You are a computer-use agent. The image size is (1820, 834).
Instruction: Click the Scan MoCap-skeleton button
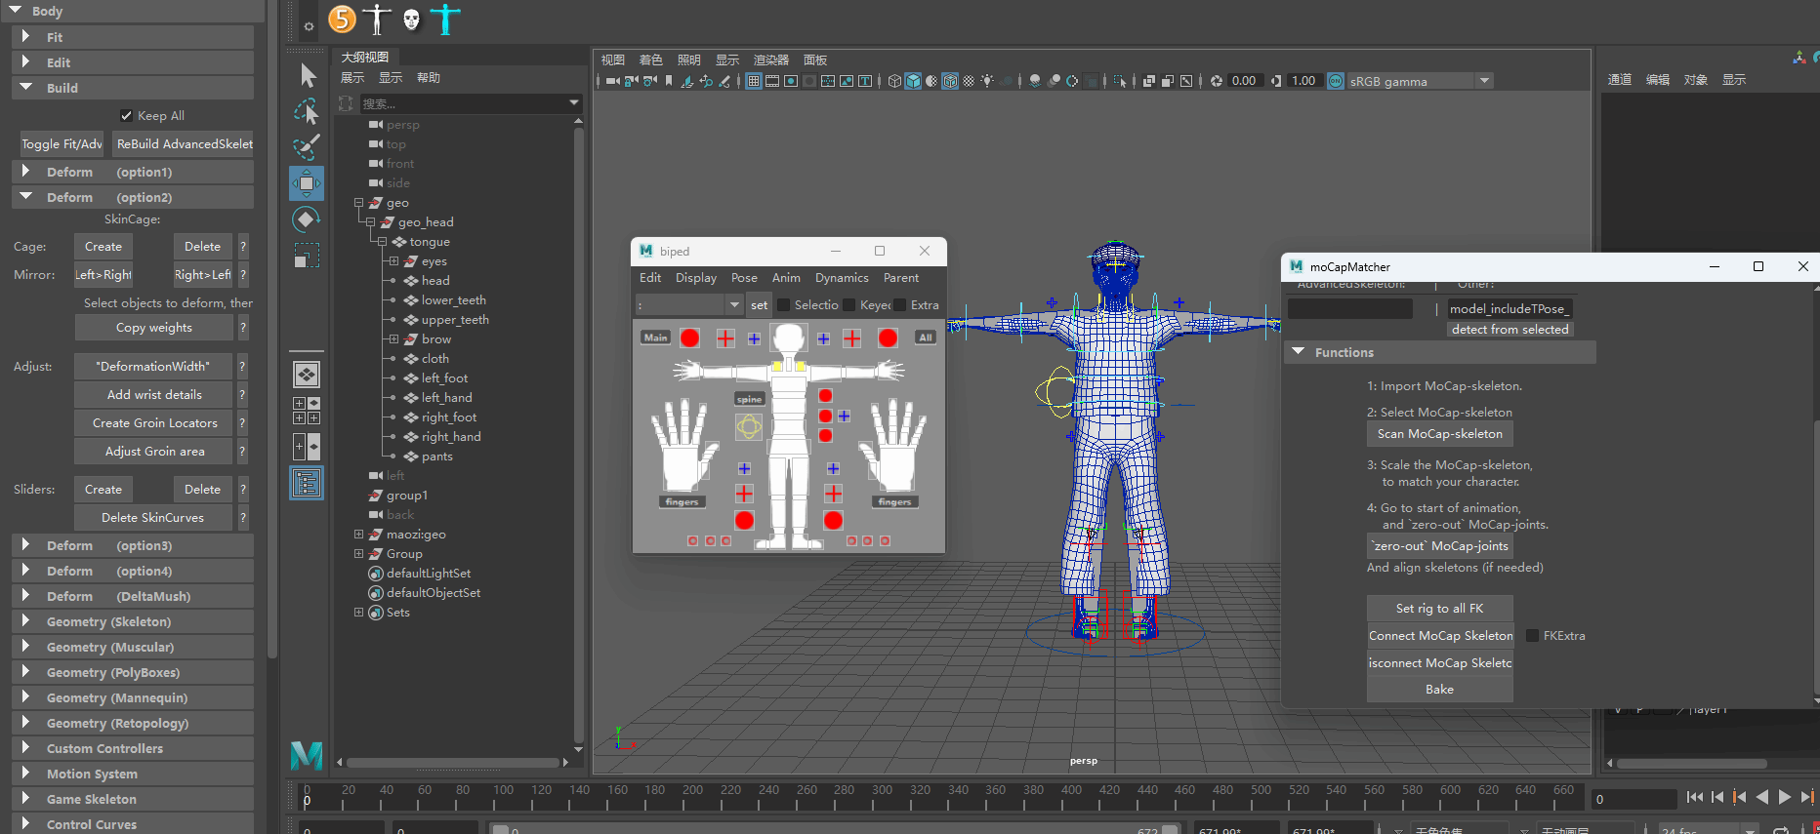(1439, 434)
